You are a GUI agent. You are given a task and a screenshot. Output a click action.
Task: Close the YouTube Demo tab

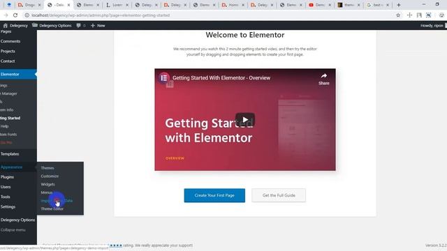click(330, 5)
